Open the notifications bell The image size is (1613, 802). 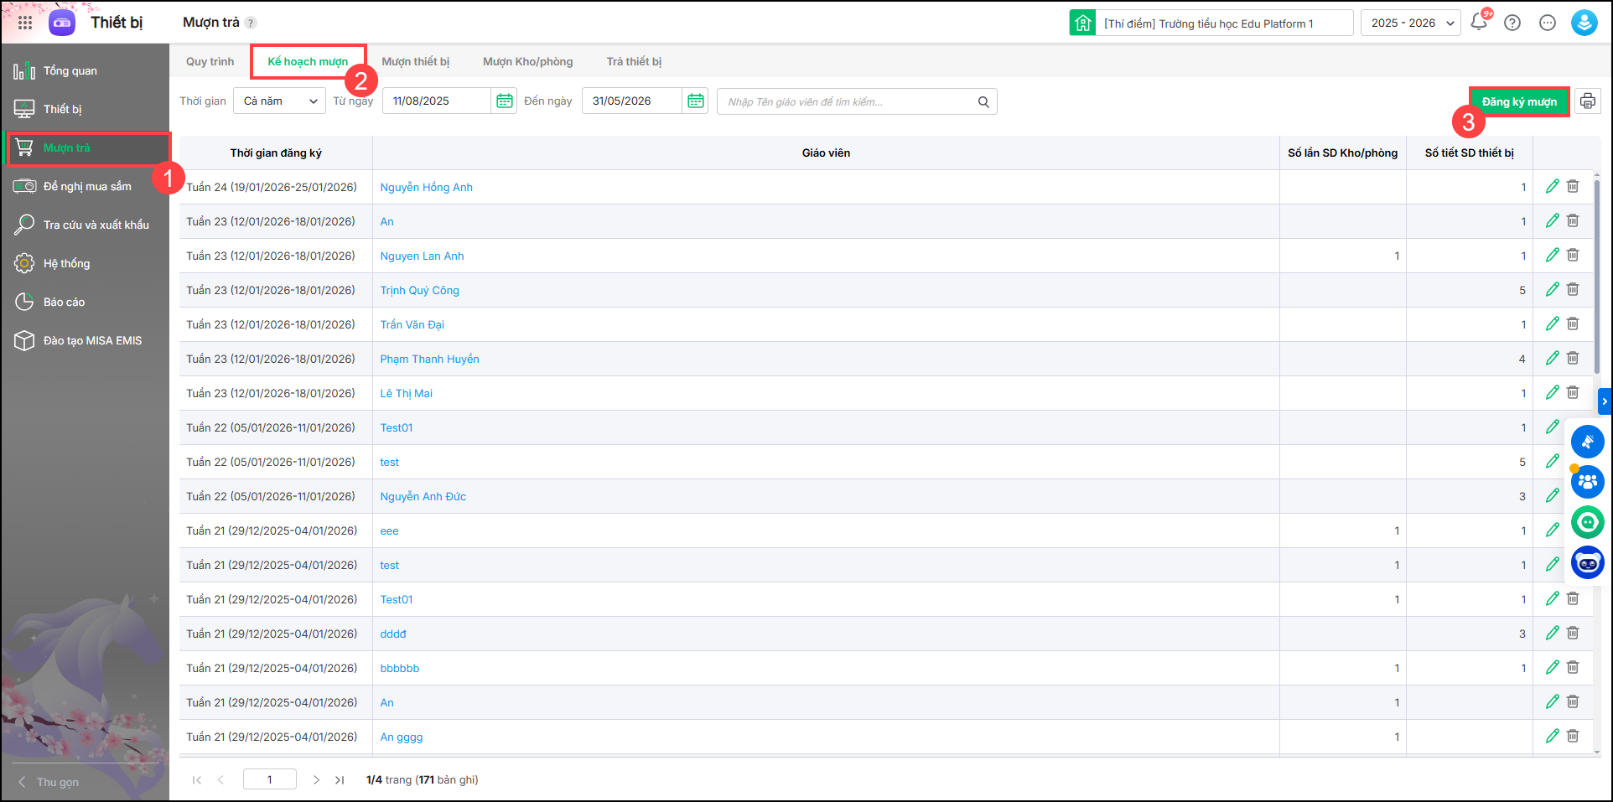coord(1479,23)
